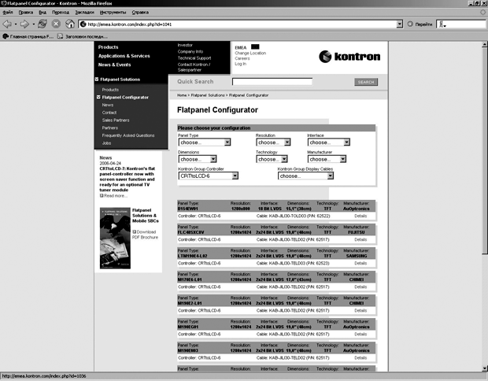The width and height of the screenshot is (488, 381).
Task: Open the Dimensions dropdown
Action: point(198,159)
